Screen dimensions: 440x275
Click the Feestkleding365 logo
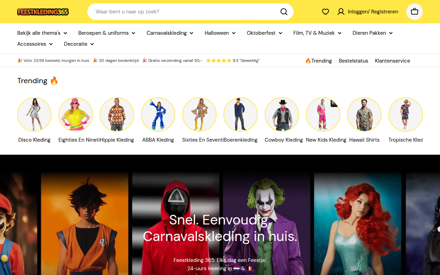pyautogui.click(x=43, y=12)
